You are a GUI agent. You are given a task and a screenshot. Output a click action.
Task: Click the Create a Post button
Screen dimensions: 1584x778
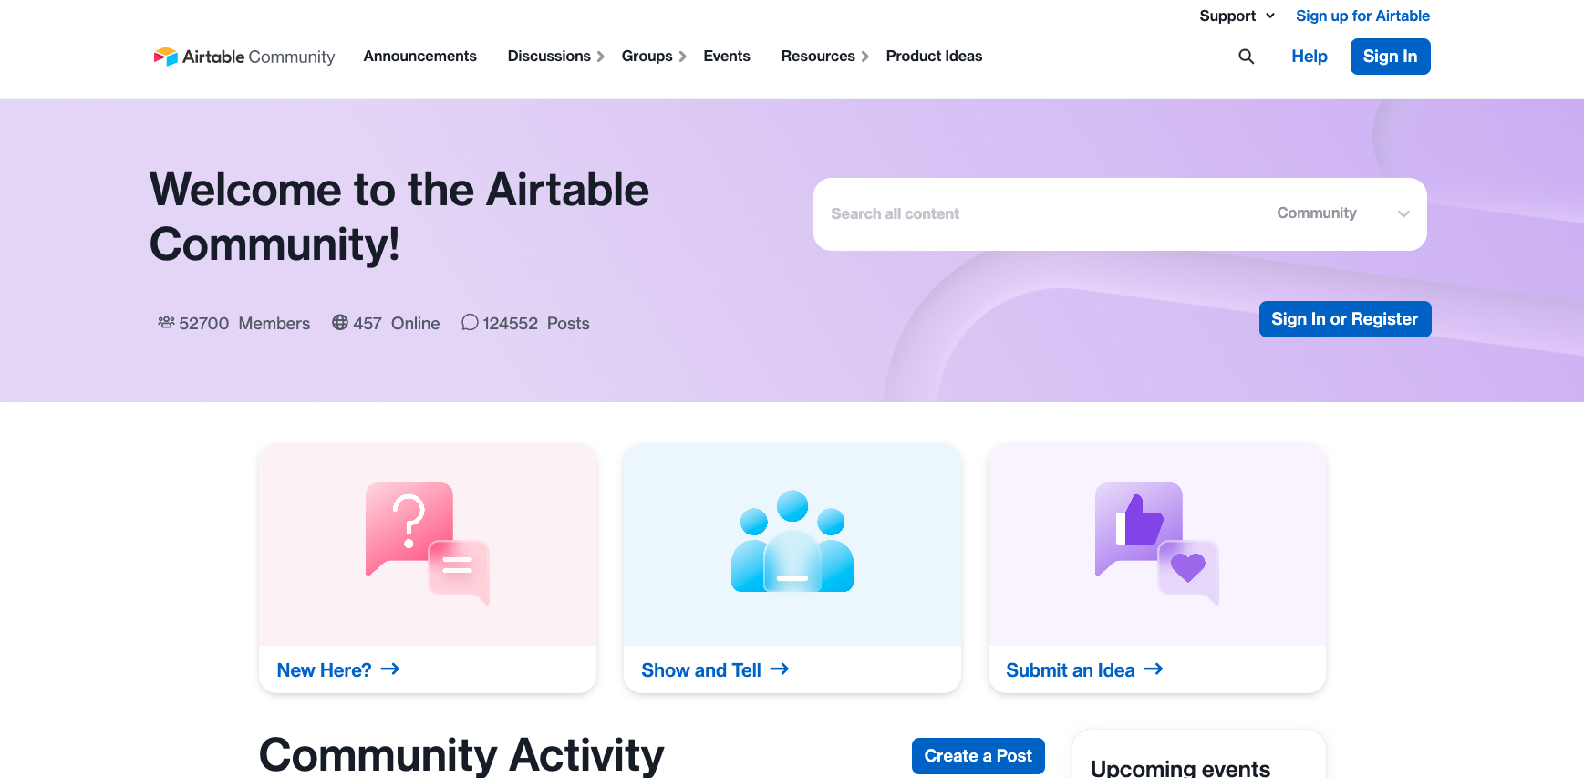point(978,756)
